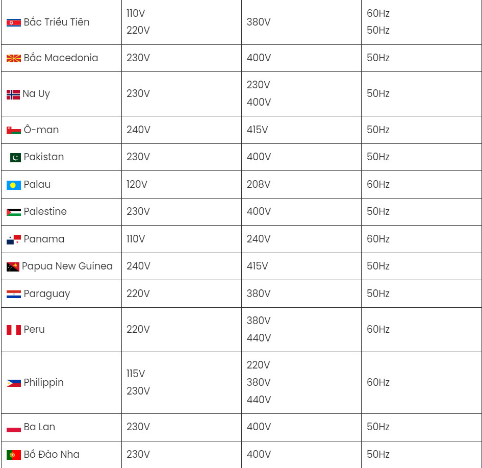This screenshot has height=468, width=482.
Task: Click the Philippines flag icon
Action: point(14,383)
